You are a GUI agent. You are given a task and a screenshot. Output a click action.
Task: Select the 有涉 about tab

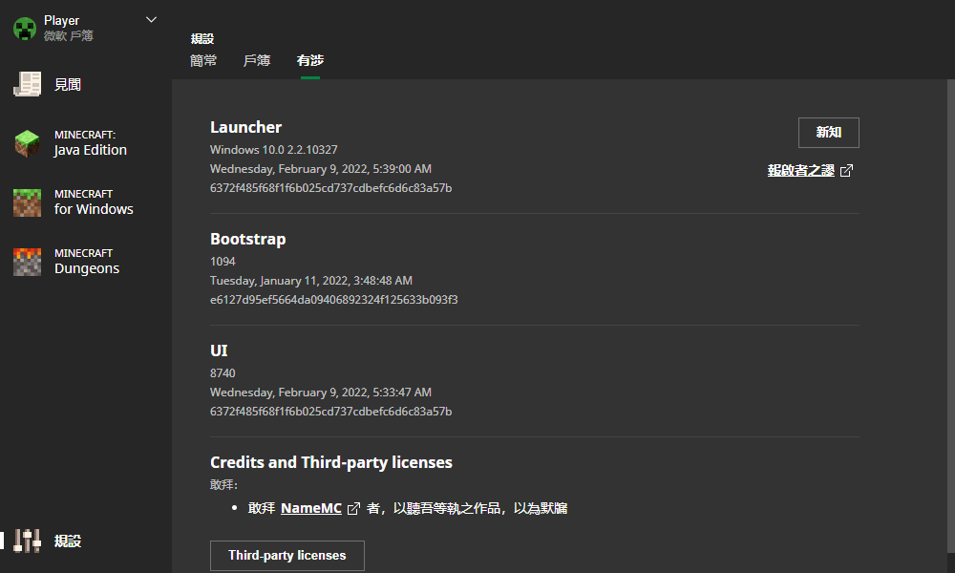pos(310,60)
